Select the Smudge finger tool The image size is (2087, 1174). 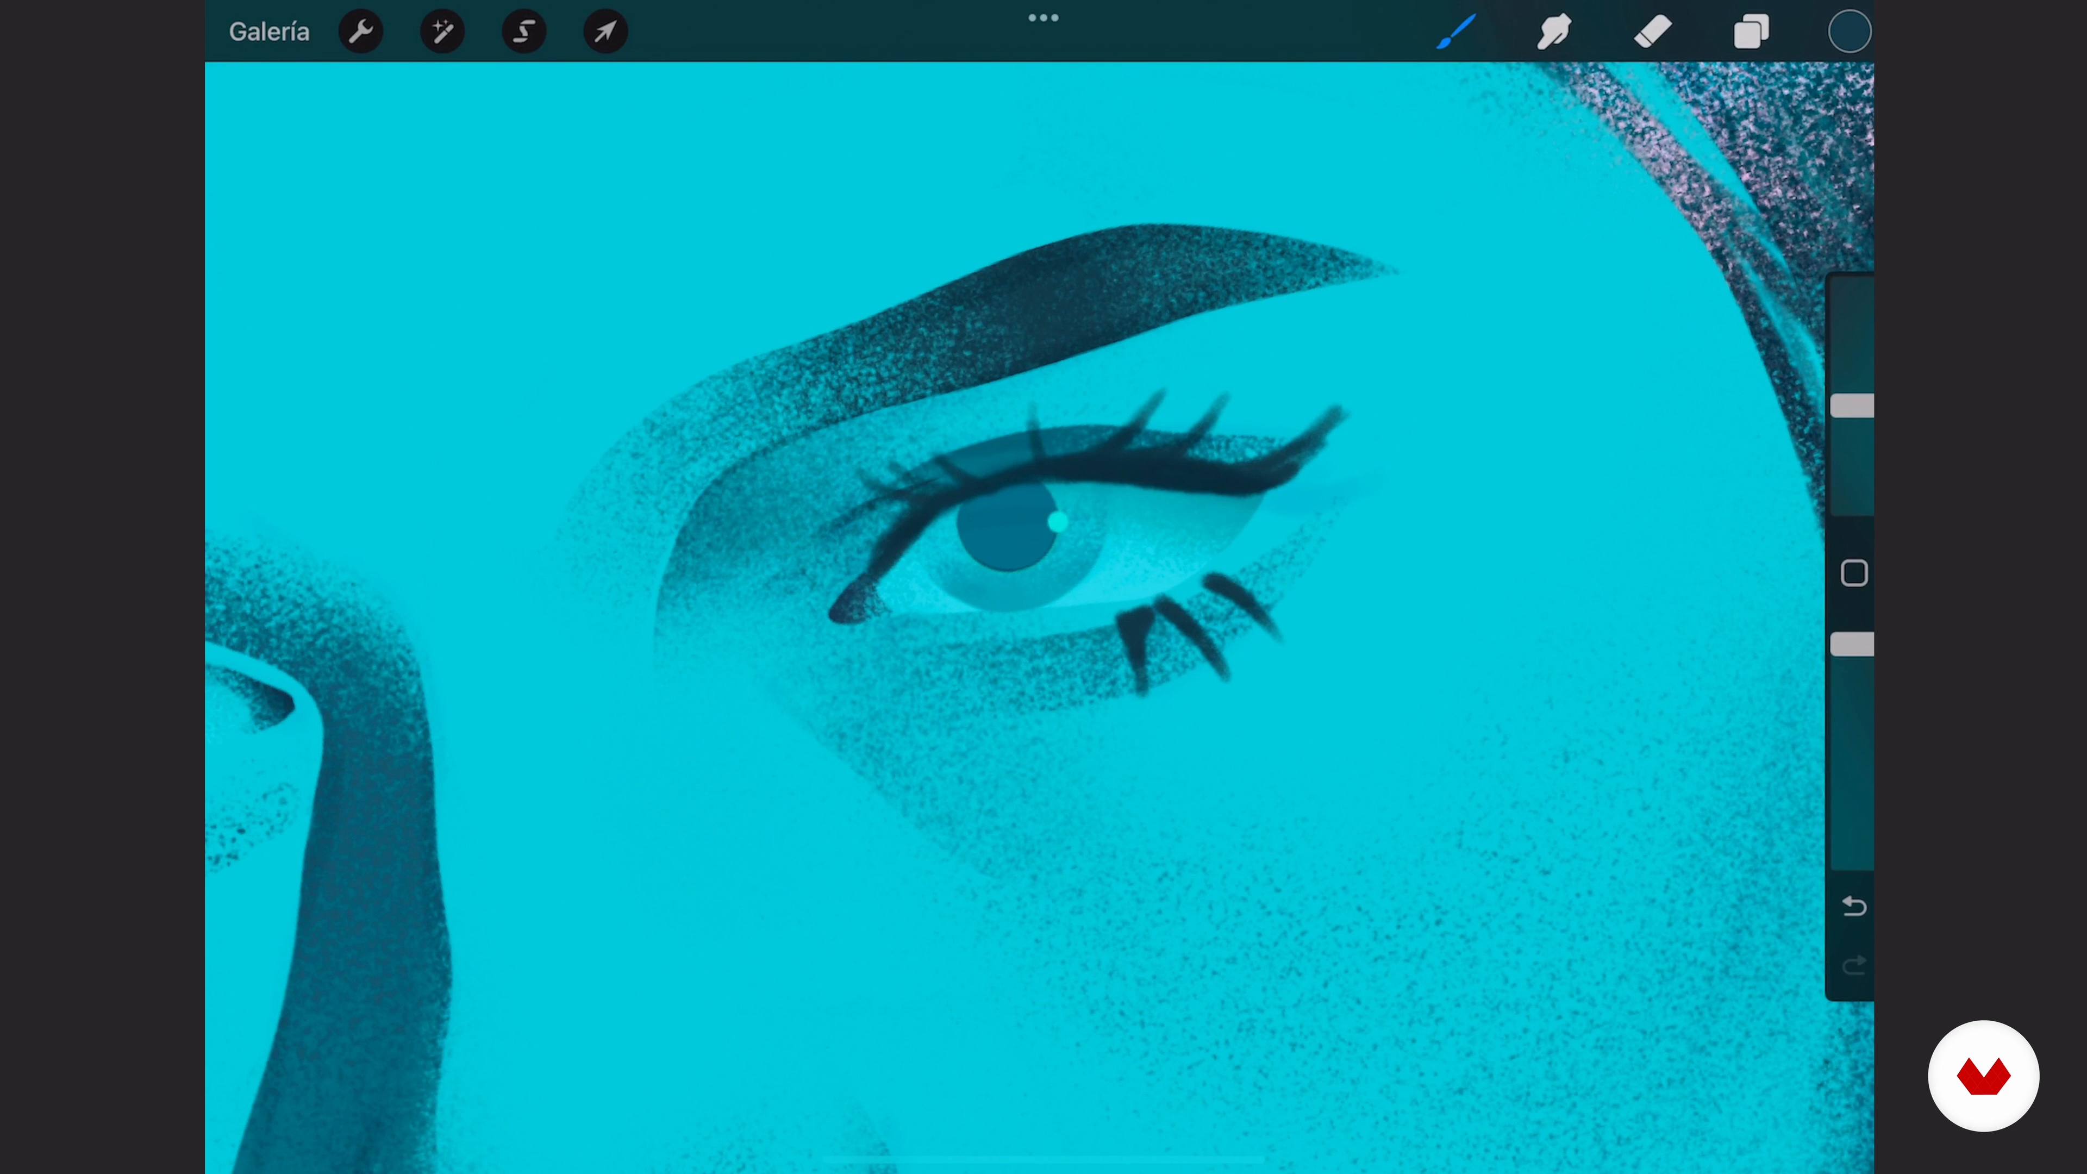[x=1554, y=32]
